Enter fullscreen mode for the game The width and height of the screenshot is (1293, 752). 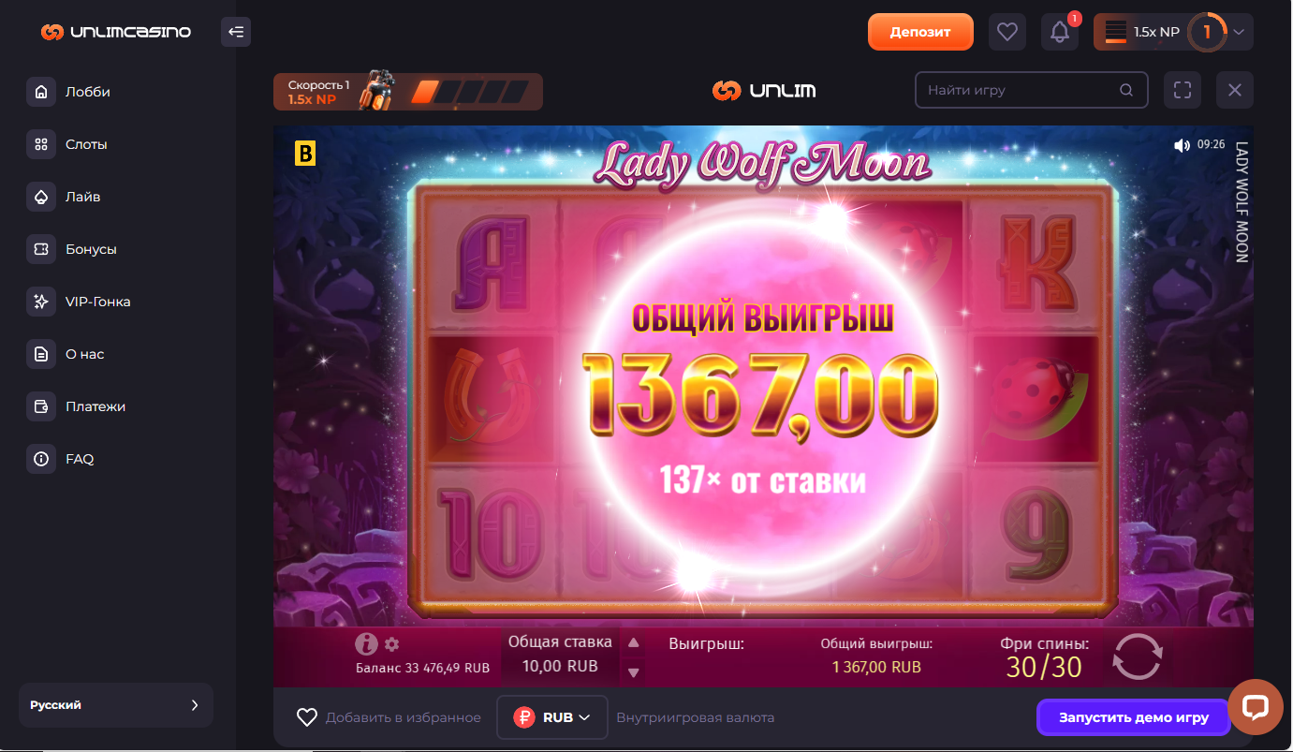(1183, 90)
